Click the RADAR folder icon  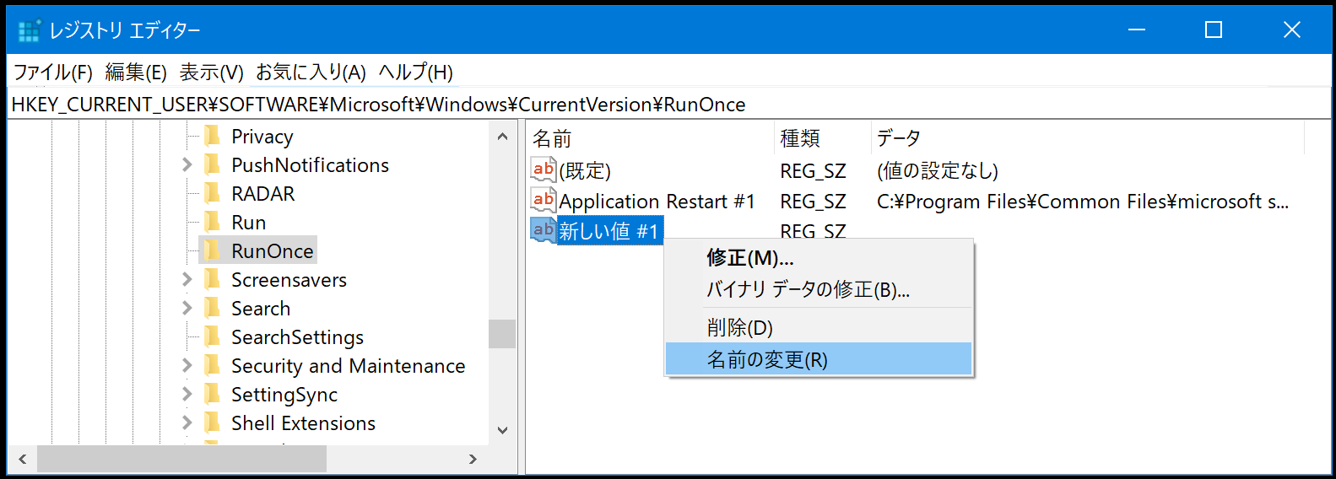coord(213,193)
